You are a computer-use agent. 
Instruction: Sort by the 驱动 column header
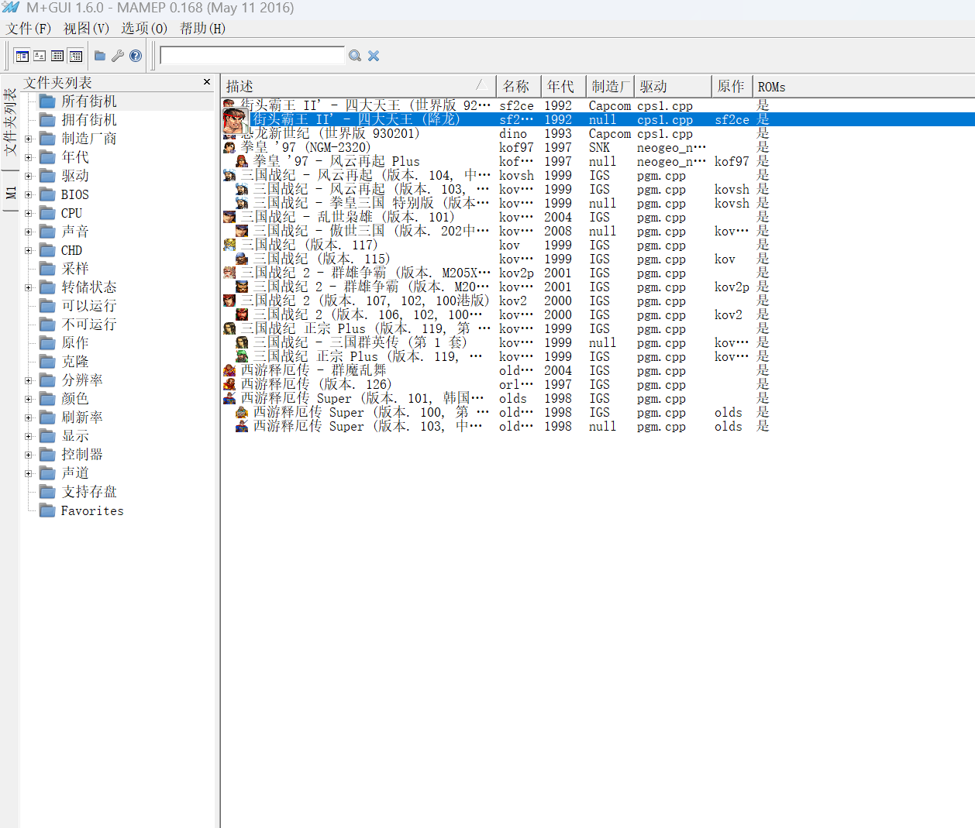tap(673, 86)
